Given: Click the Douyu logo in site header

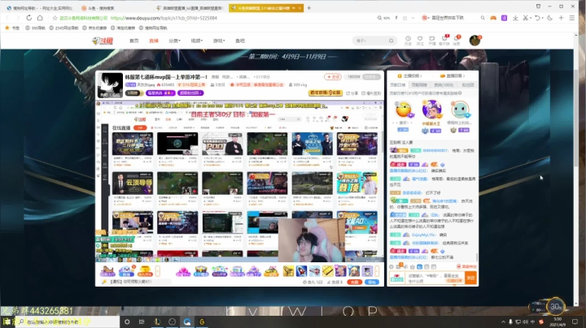Looking at the screenshot, I should (103, 41).
